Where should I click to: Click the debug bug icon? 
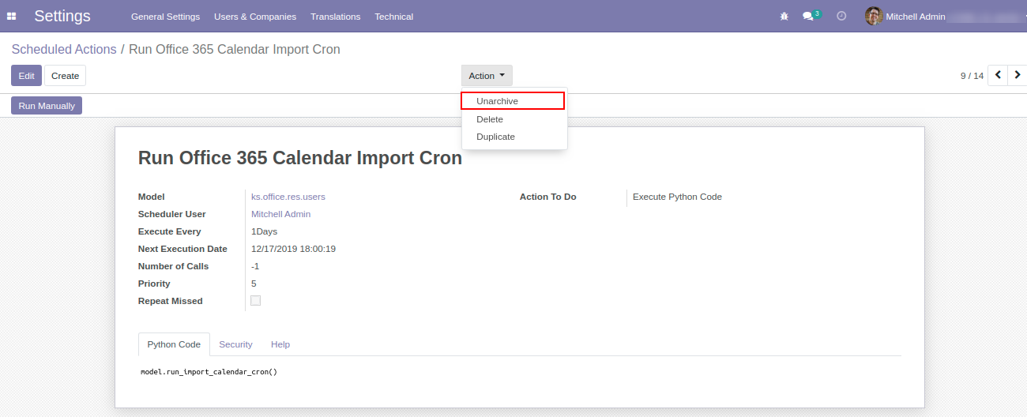pos(784,17)
